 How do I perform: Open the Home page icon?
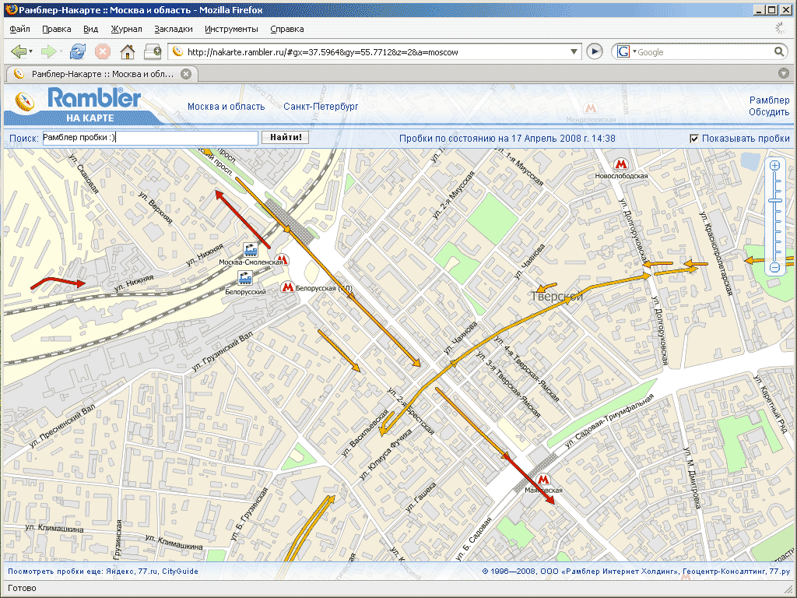(x=128, y=51)
